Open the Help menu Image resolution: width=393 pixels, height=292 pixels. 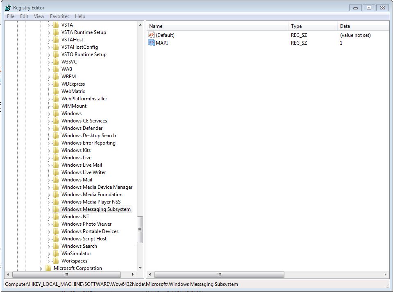point(80,16)
